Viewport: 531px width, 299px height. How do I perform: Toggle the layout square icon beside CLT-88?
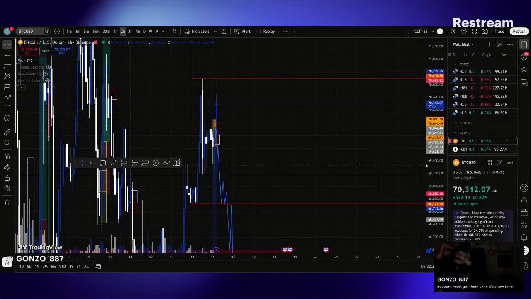(x=406, y=32)
